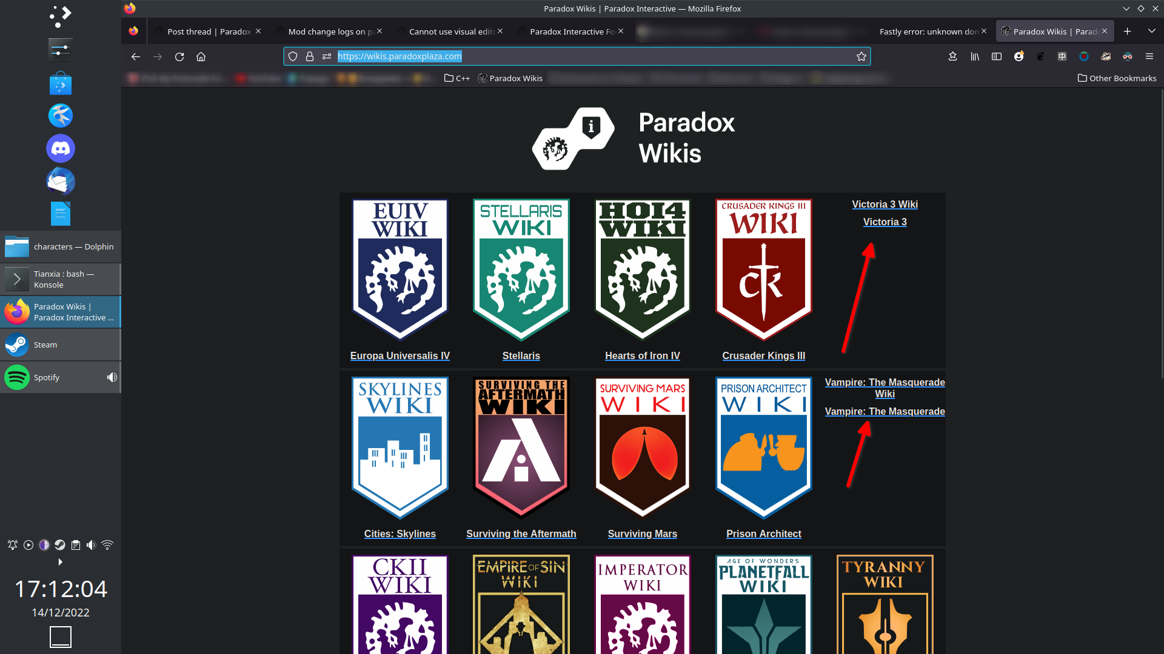This screenshot has height=654, width=1164.
Task: Switch to Spotify window
Action: coord(61,377)
